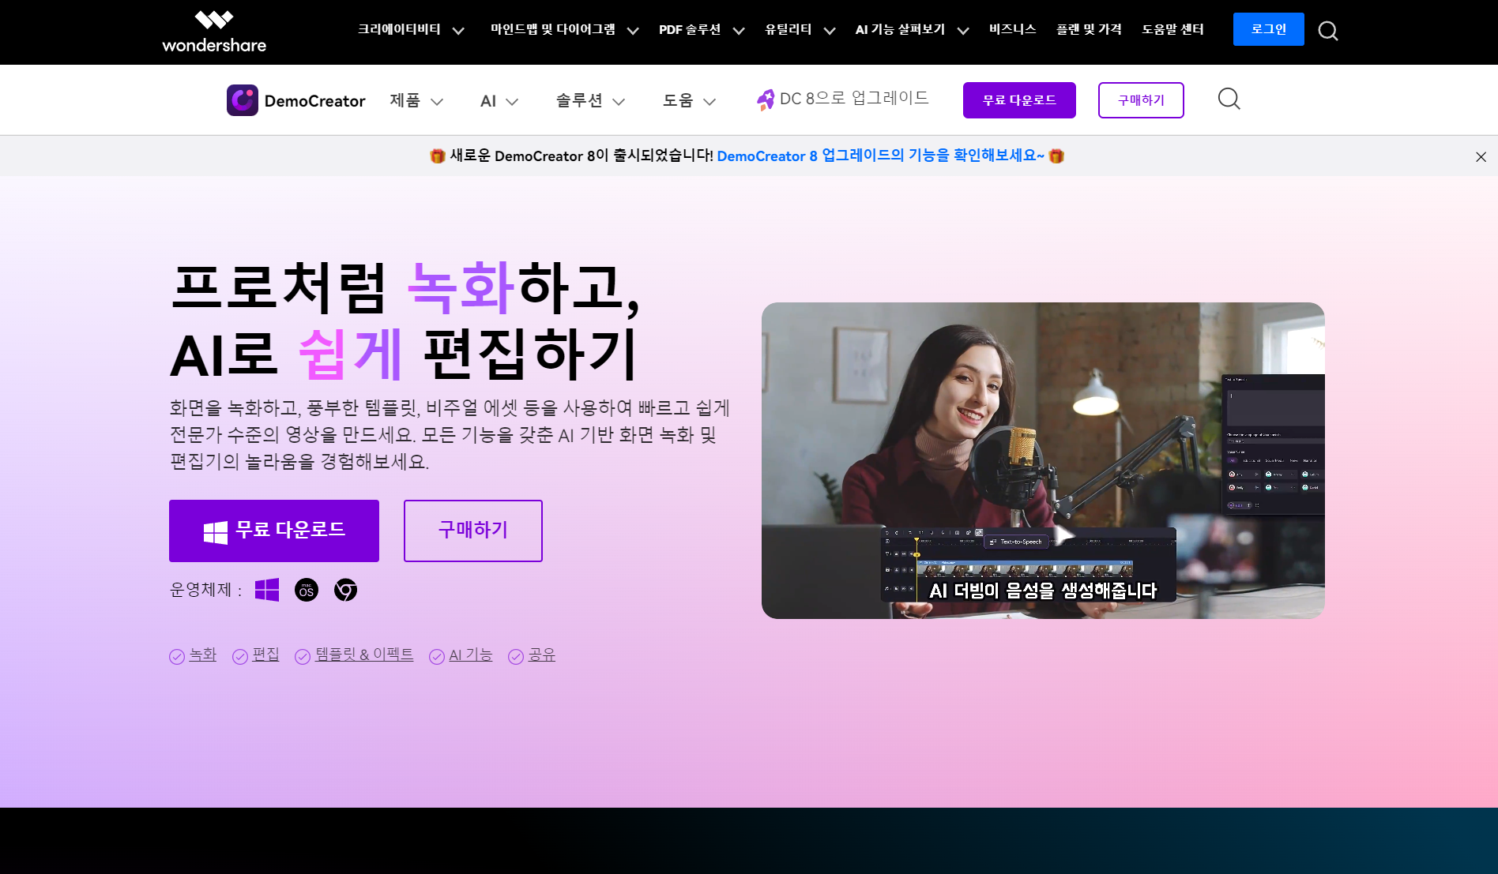This screenshot has height=874, width=1498.
Task: Click the Wondershare logo
Action: (214, 32)
